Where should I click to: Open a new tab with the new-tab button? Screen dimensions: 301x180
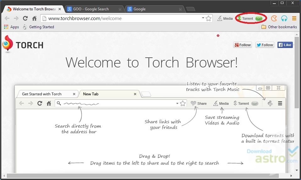(x=191, y=9)
